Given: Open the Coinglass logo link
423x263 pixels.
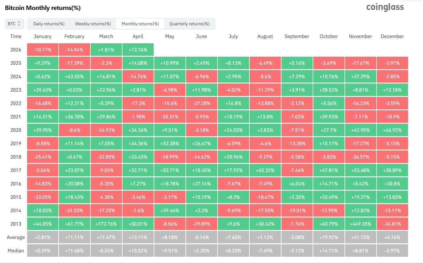Looking at the screenshot, I should tap(385, 7).
